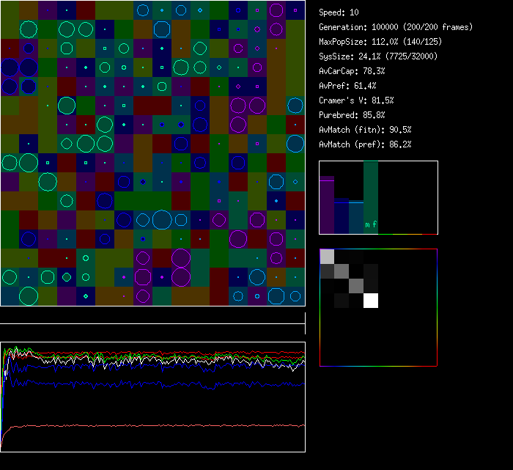Click the top-left cell of the simulation grid

click(x=10, y=10)
